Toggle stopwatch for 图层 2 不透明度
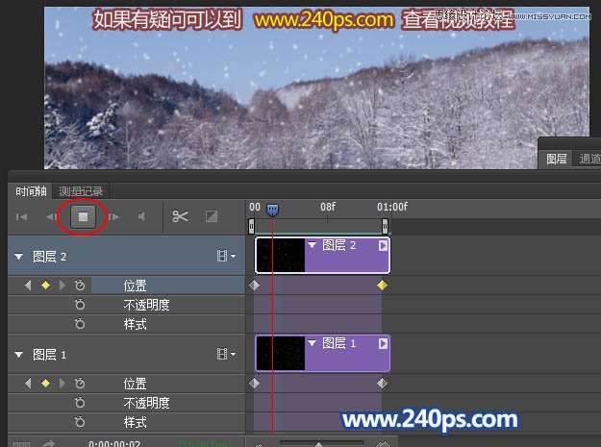Viewport: 601px width, 447px height. click(x=80, y=305)
